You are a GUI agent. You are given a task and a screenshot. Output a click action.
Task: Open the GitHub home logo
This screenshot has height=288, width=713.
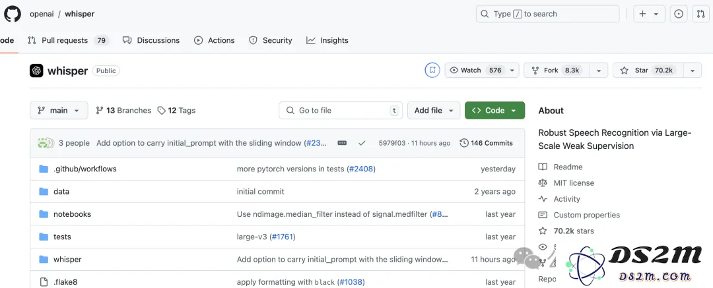click(13, 14)
